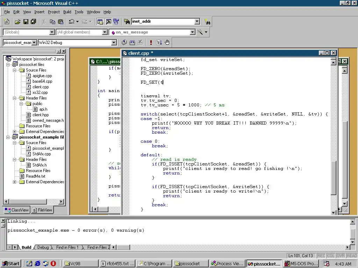Select apiglue.cpp in the file tree
Image resolution: width=358 pixels, height=268 pixels.
coord(42,76)
